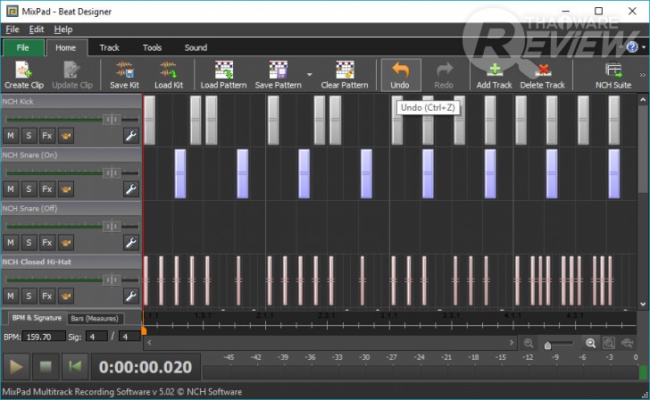
Task: Open NCH Snare (Off) settings wrench
Action: click(131, 243)
